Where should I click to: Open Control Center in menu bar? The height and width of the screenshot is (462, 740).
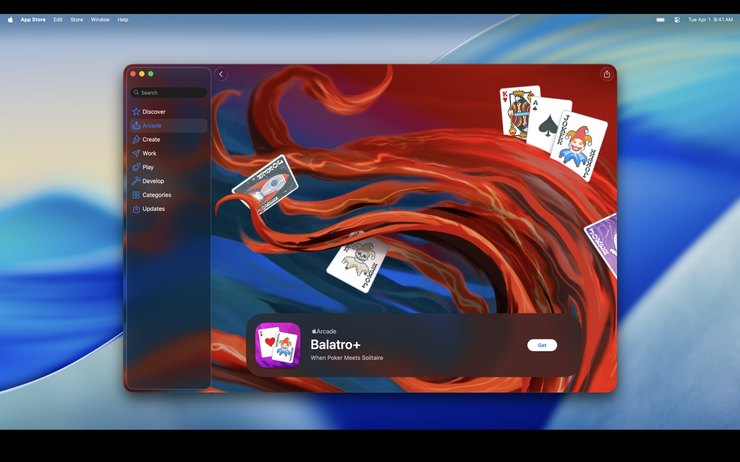(x=677, y=20)
